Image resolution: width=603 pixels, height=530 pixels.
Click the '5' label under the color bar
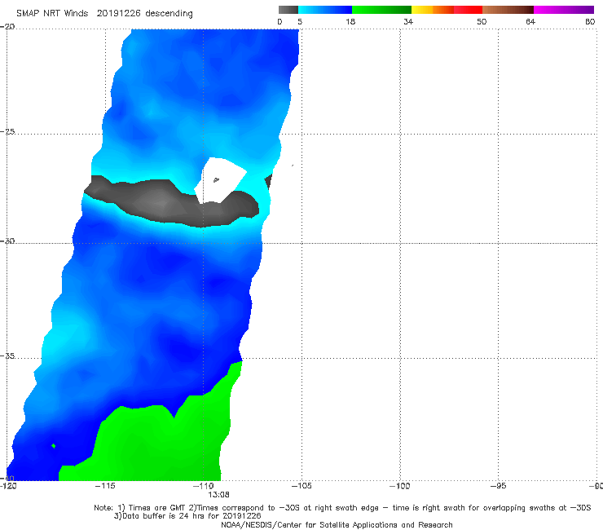click(300, 21)
